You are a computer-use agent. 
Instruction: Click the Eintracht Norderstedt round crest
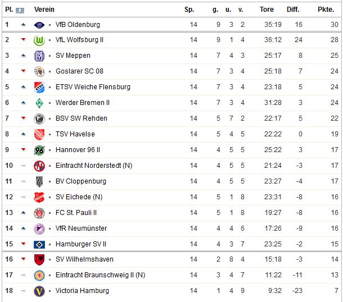click(39, 166)
